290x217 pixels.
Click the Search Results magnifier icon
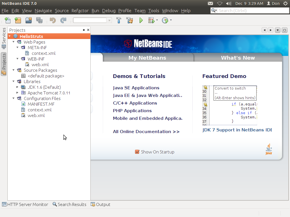55,204
